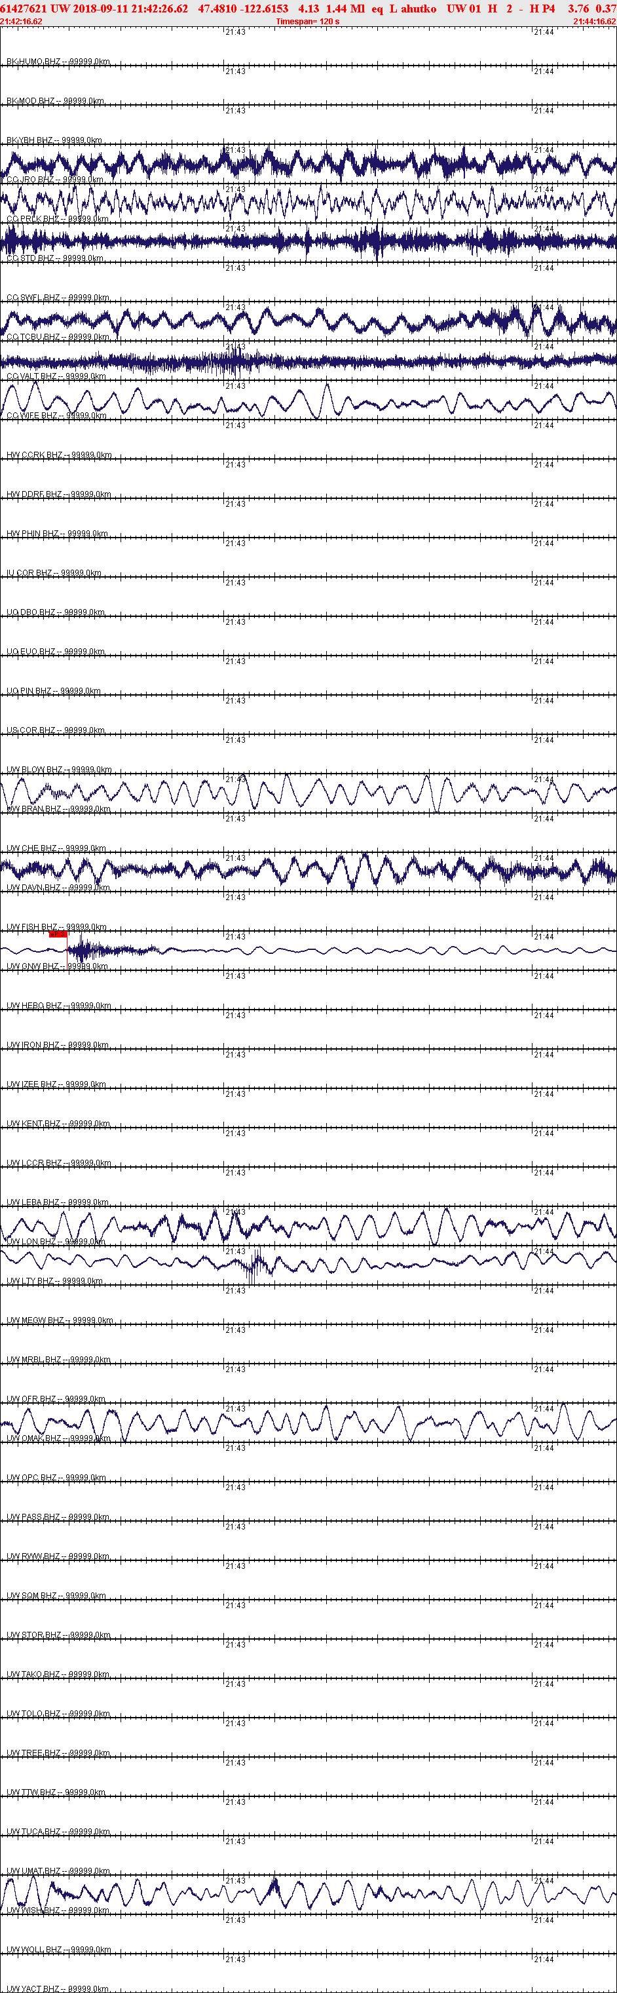Screen dimensions: 617x1993
Task: Select the UW.RVW.BHZ station label
Action: [58, 1556]
